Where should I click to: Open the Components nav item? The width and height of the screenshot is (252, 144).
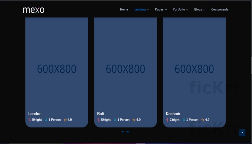[220, 9]
